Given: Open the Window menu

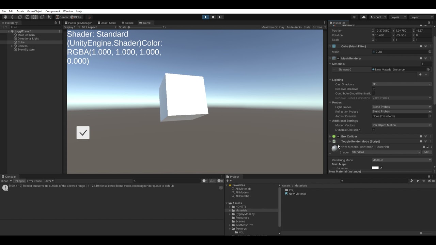Looking at the screenshot, I should coord(67,11).
